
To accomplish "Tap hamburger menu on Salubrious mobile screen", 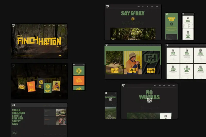I will point(116,93).
